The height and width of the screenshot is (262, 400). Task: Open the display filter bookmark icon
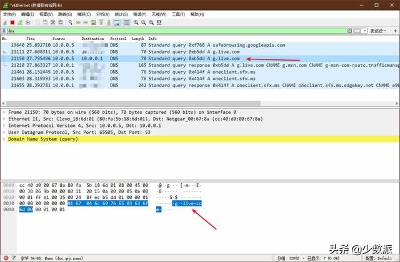click(x=4, y=31)
